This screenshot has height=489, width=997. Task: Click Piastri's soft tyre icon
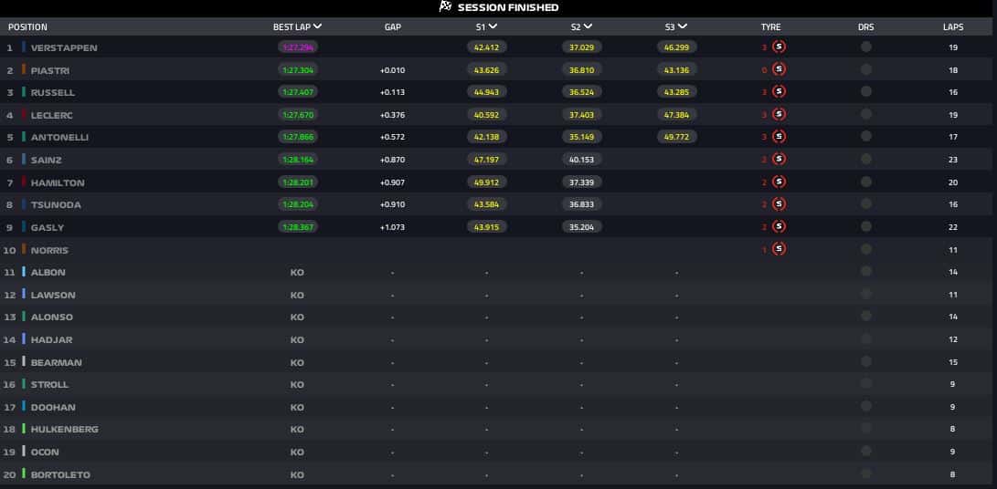779,69
